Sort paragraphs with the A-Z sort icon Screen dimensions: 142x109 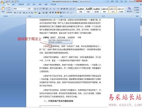71,9
